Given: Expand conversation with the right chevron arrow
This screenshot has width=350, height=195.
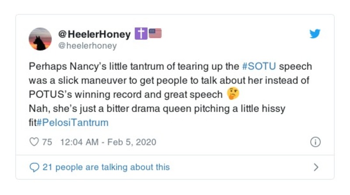Looking at the screenshot, I should 316,167.
